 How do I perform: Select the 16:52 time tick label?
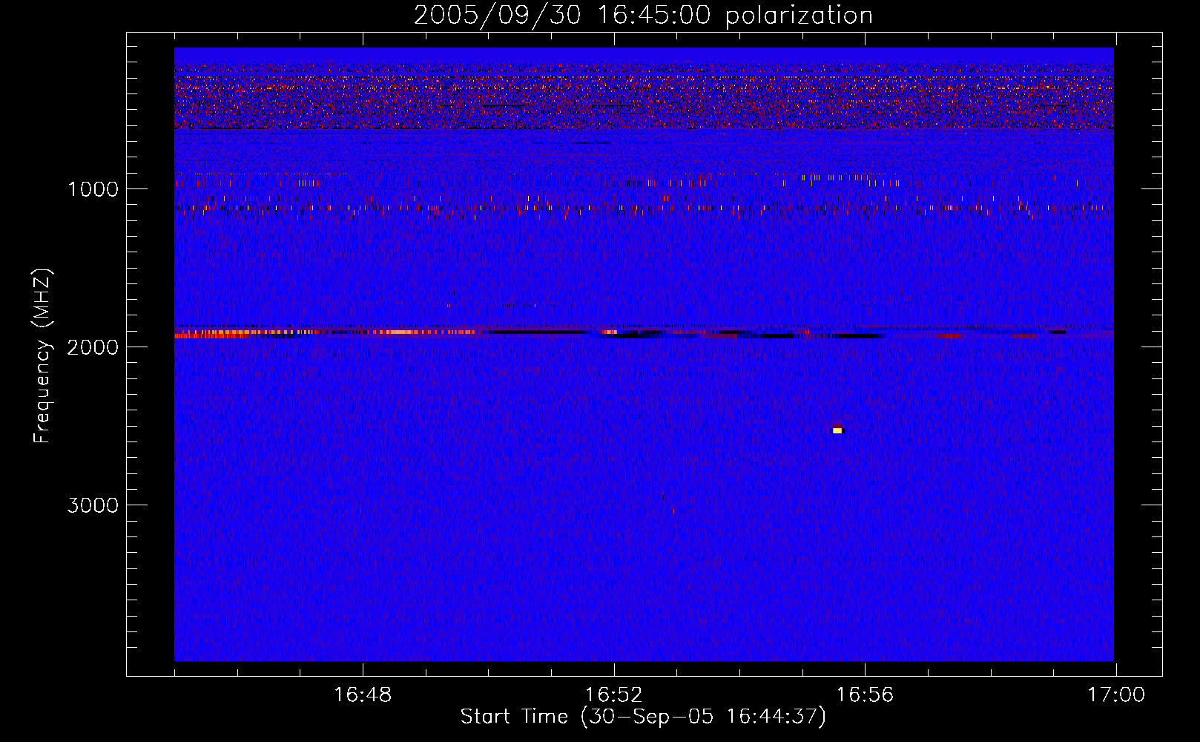pyautogui.click(x=614, y=695)
